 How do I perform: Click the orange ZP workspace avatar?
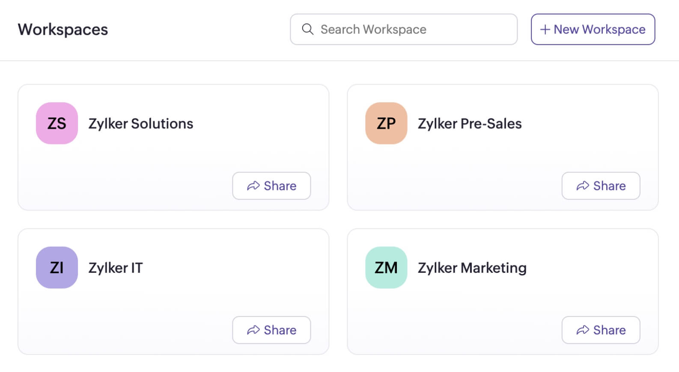386,123
